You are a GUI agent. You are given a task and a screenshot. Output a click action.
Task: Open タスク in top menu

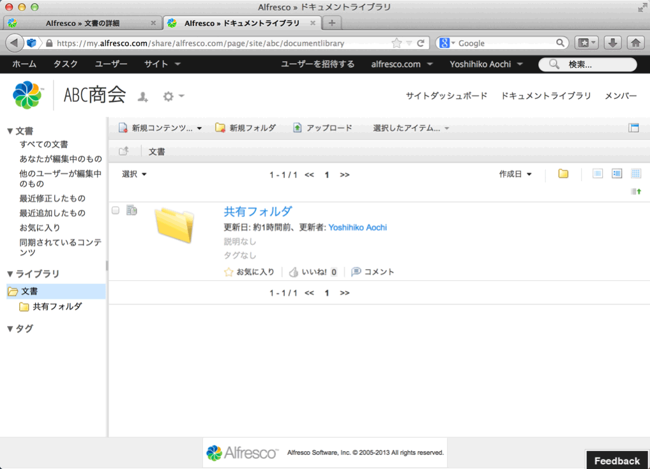[66, 64]
